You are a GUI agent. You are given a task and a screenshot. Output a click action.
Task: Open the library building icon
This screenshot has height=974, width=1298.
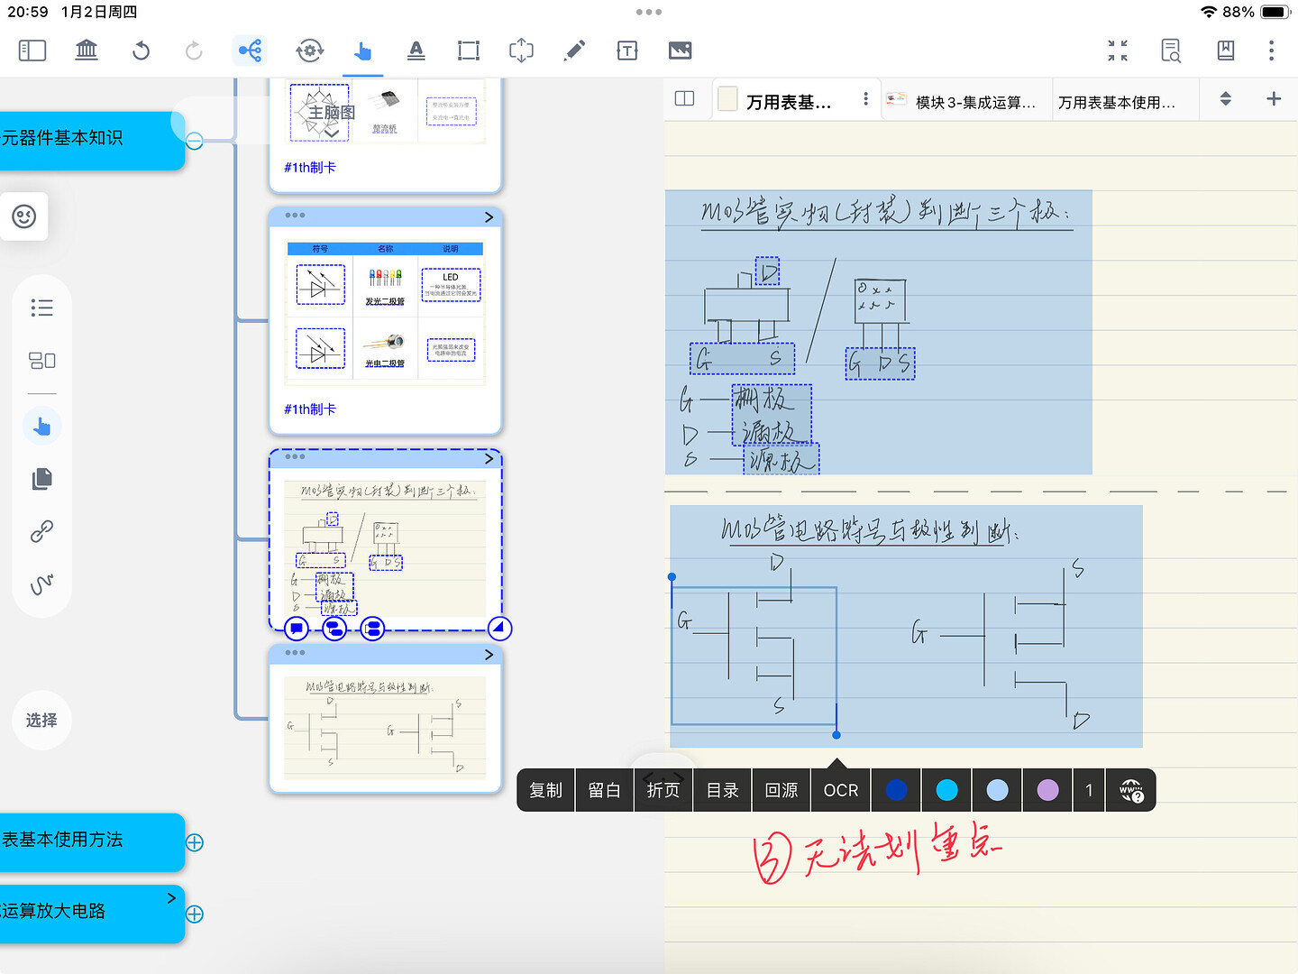(87, 51)
